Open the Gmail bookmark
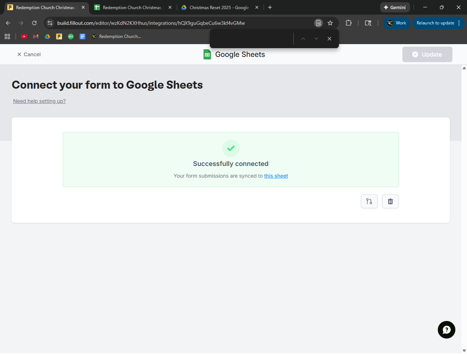Viewport: 467px width, 356px height. point(36,36)
